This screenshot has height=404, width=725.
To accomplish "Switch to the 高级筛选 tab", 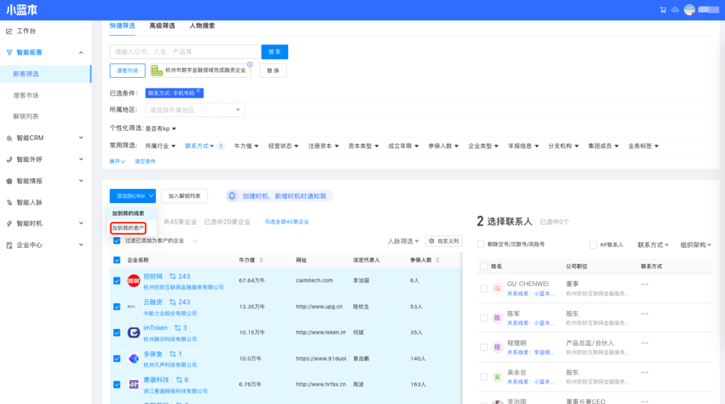I will point(162,25).
